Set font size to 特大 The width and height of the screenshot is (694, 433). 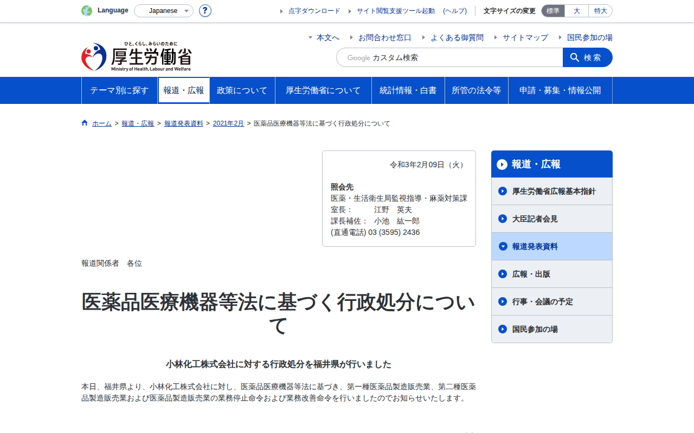(x=600, y=11)
